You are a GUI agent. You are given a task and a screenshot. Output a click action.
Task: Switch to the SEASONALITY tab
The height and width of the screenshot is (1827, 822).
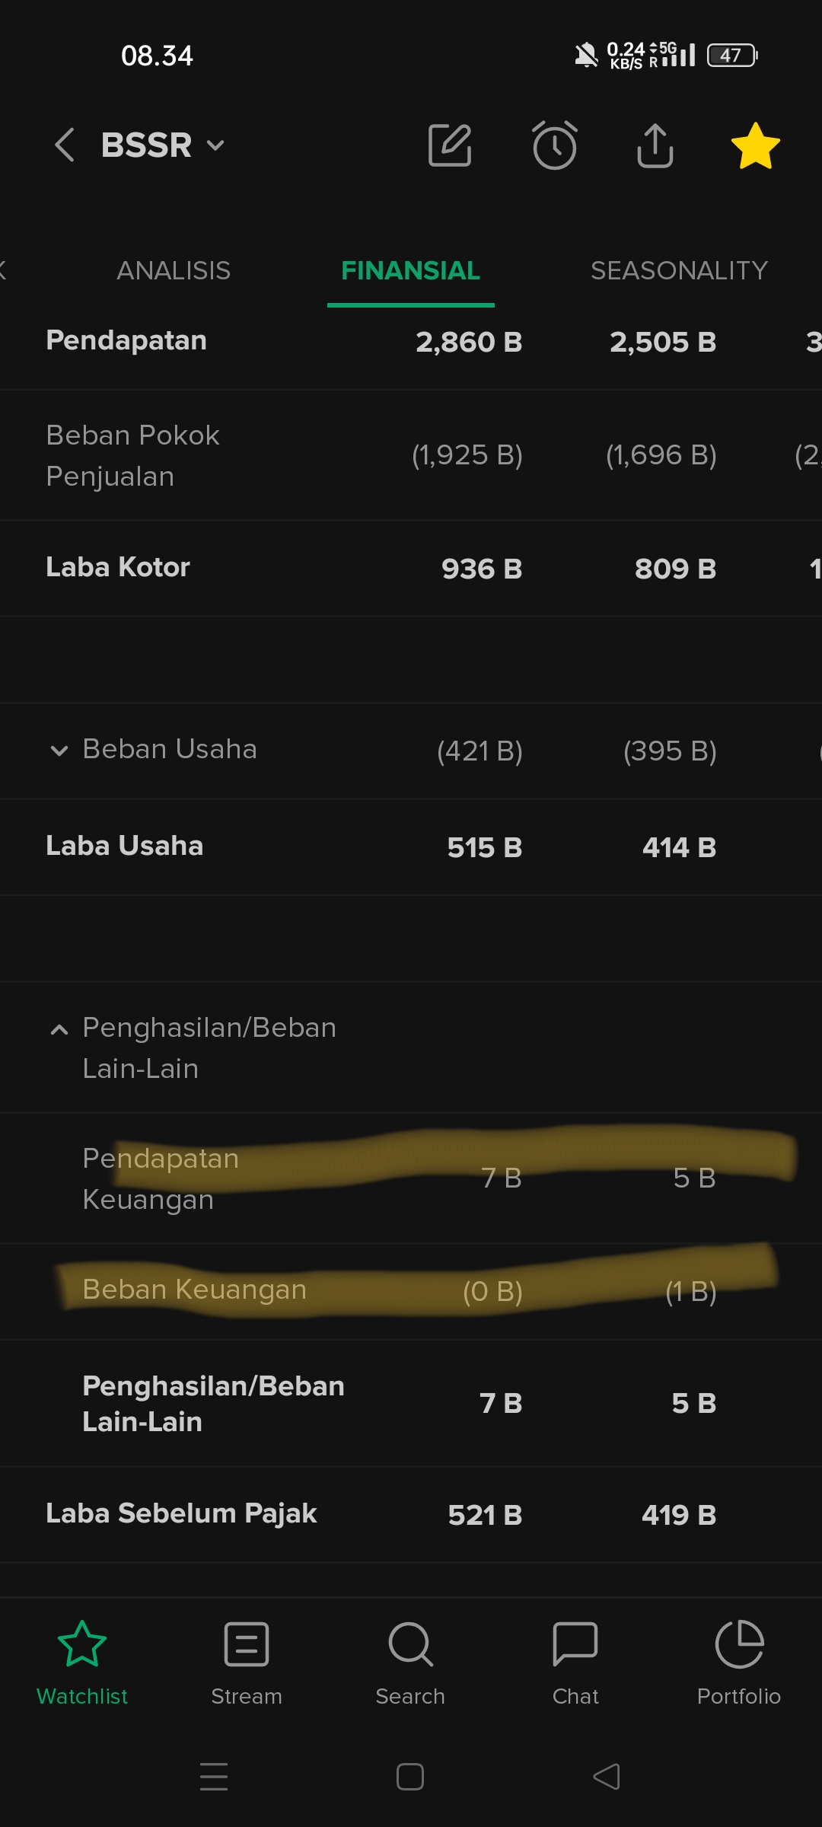tap(679, 271)
